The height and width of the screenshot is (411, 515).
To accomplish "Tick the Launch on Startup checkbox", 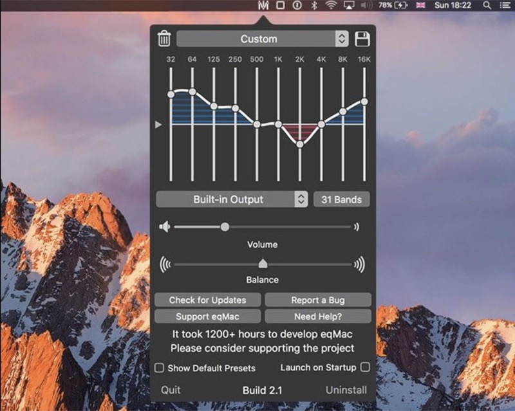I will [365, 367].
